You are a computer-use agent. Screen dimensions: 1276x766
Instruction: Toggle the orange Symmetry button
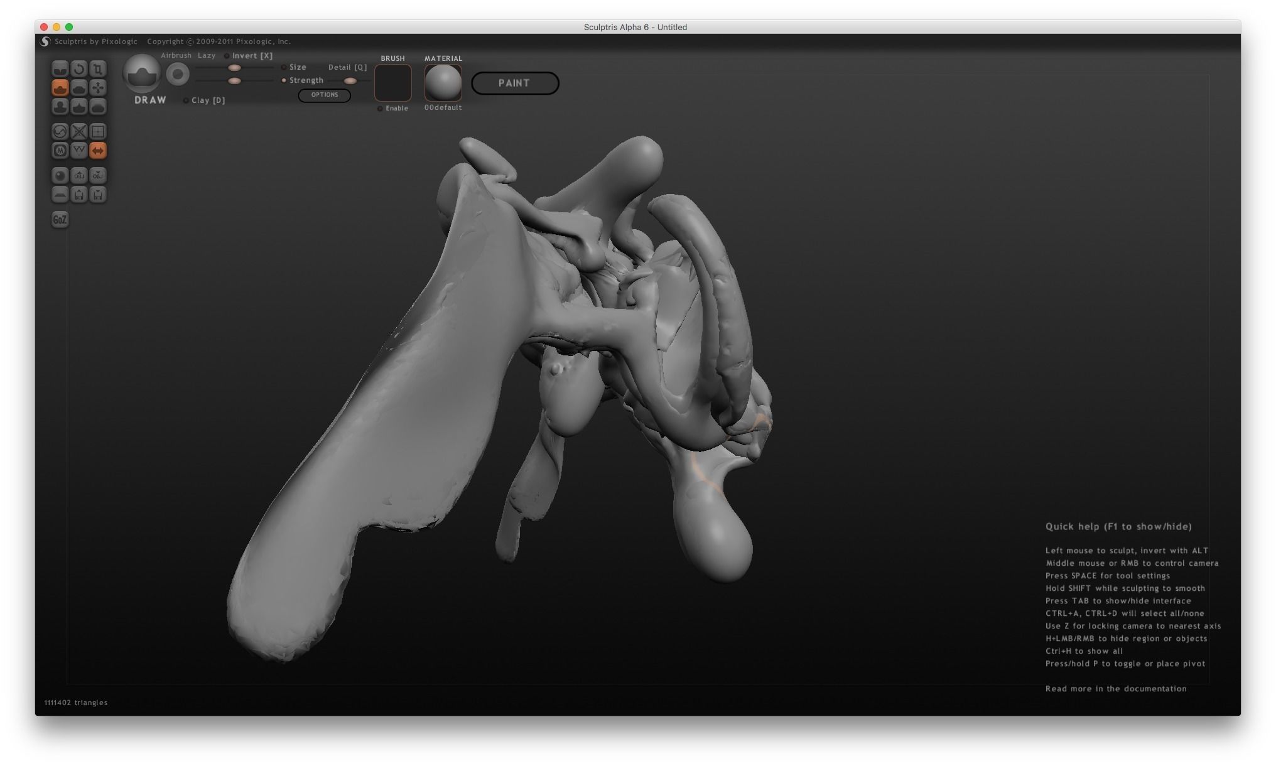click(97, 150)
